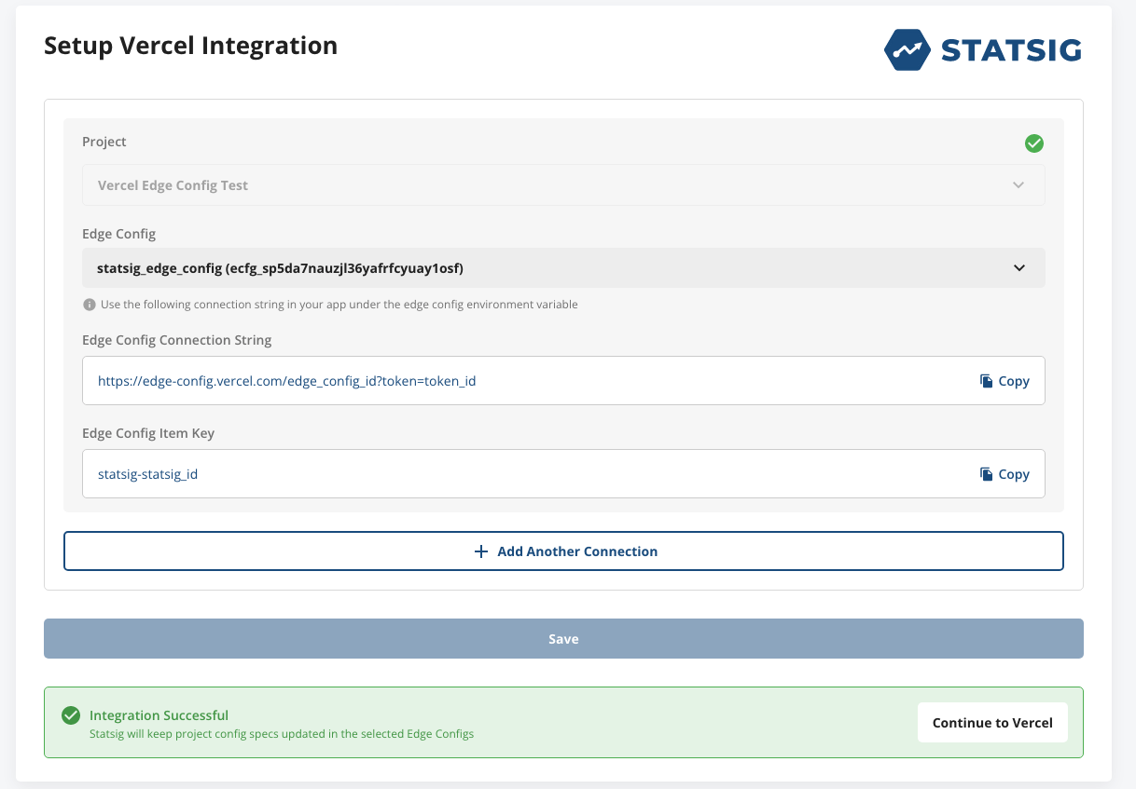Viewport: 1136px width, 789px height.
Task: Click the Statsig logo
Action: [x=982, y=49]
